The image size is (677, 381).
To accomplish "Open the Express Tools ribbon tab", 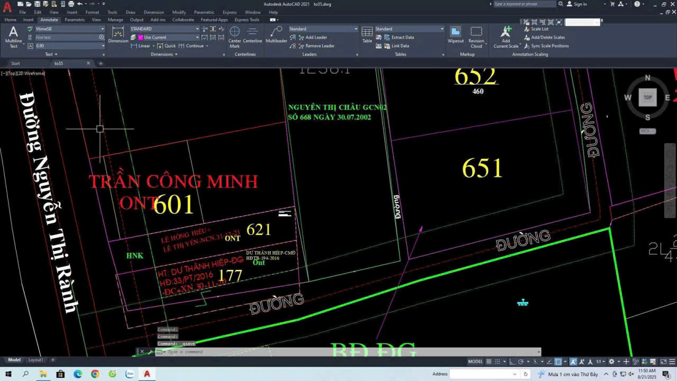I will [x=247, y=20].
